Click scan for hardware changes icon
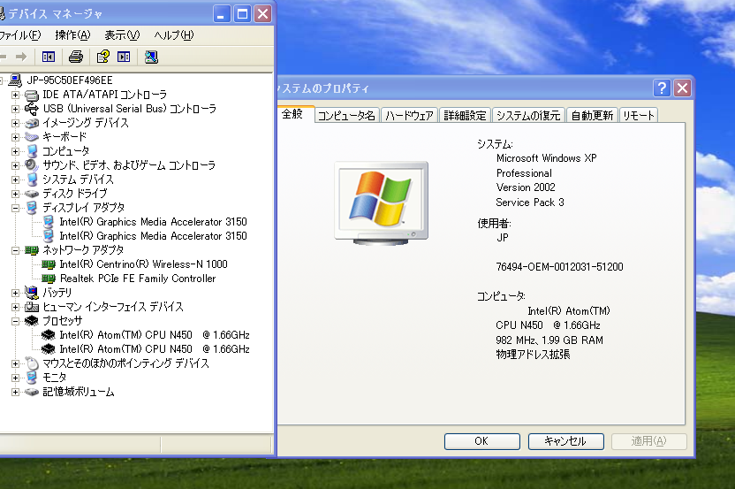Screen dimensions: 735x489 tap(151, 57)
